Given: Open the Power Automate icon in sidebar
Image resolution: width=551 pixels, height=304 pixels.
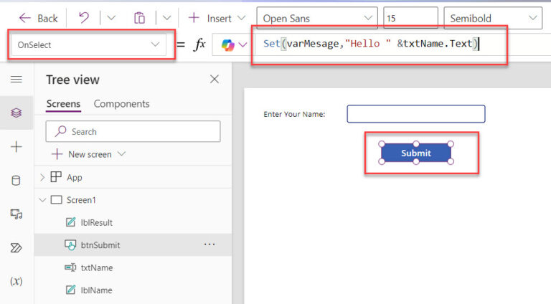Looking at the screenshot, I should [x=17, y=248].
